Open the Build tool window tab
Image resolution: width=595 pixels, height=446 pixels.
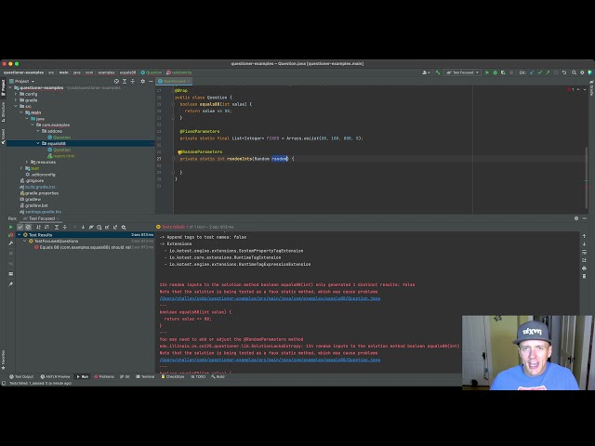point(218,376)
